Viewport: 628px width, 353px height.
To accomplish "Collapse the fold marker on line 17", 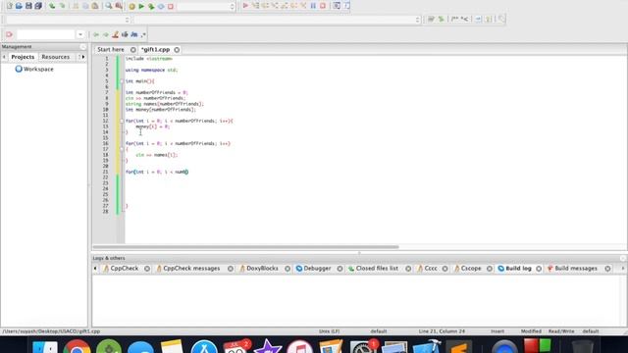I will (x=122, y=149).
